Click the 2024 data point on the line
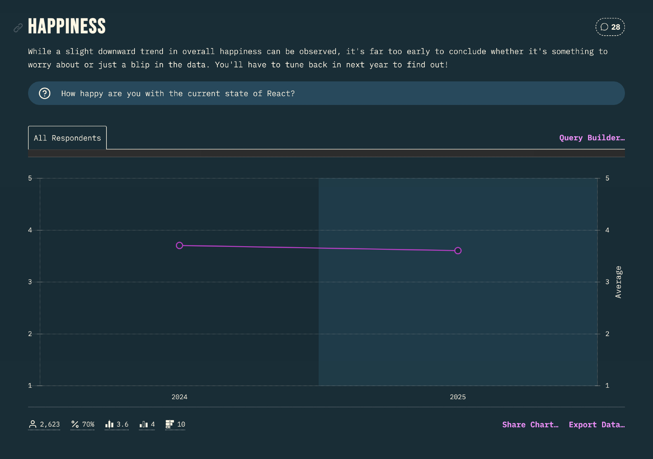This screenshot has height=459, width=653. pyautogui.click(x=180, y=246)
